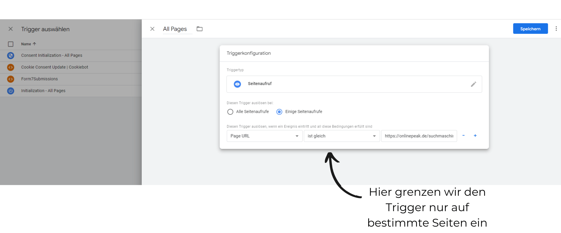
Task: Select the Einige Seitenaufrufe radio button
Action: tap(279, 112)
